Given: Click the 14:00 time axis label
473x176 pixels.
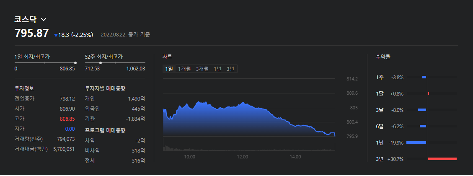Looking at the screenshot, I should (295, 157).
